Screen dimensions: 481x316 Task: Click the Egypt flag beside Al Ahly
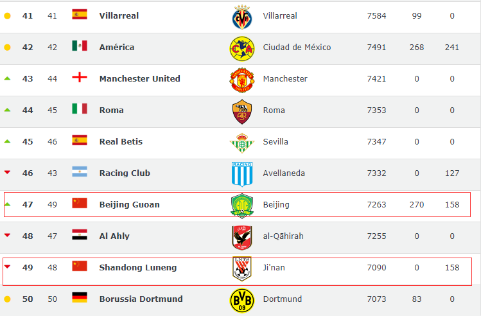click(80, 234)
